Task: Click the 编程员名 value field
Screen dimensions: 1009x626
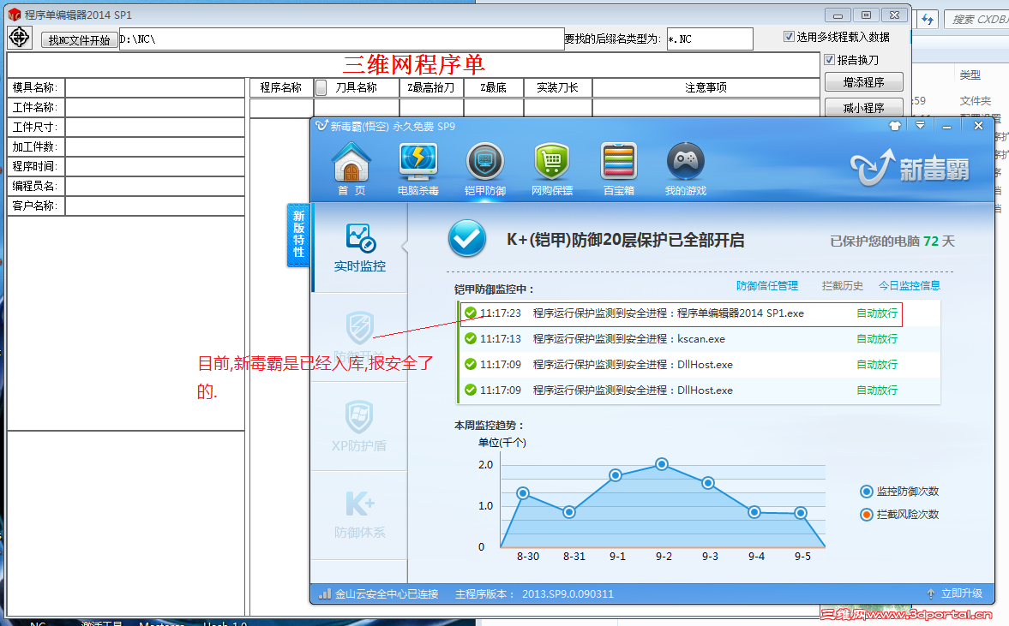Action: 154,186
